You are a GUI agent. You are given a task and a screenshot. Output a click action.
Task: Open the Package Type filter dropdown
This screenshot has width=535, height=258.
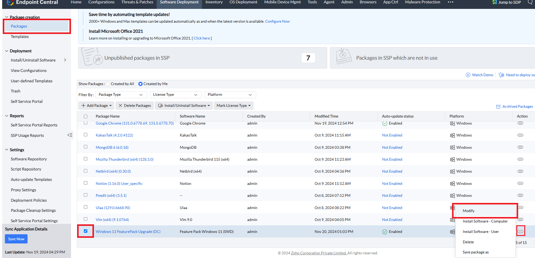[121, 95]
